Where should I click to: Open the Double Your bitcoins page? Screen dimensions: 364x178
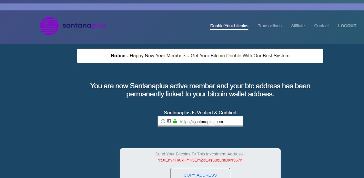pos(229,26)
